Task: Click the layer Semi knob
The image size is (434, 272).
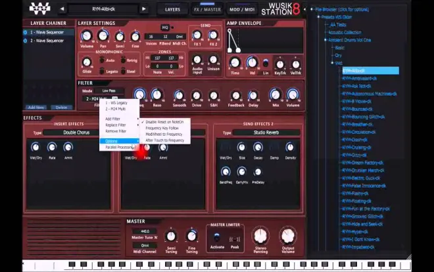Action: click(x=120, y=37)
